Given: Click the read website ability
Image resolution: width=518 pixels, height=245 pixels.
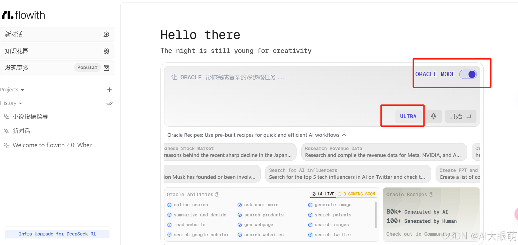Looking at the screenshot, I should [186, 225].
